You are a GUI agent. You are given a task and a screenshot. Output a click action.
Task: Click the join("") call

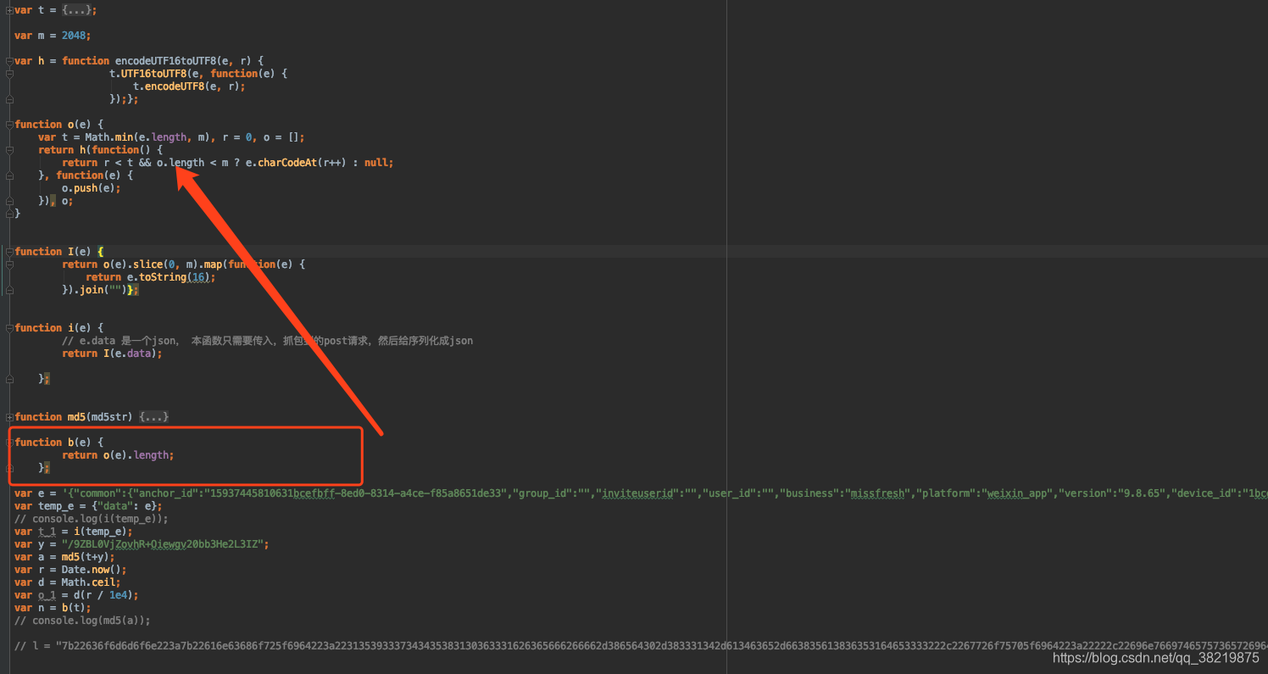coord(103,290)
